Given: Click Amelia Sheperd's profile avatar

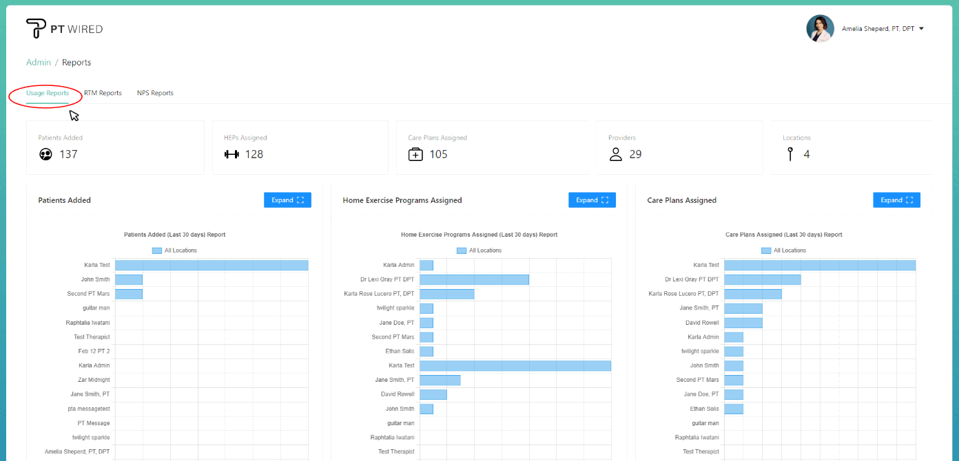Looking at the screenshot, I should [820, 29].
